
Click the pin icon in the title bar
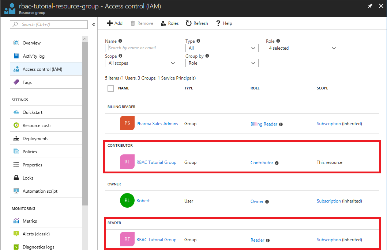(370, 6)
